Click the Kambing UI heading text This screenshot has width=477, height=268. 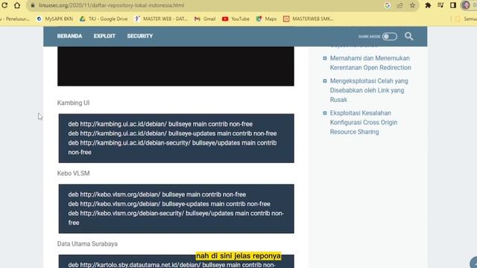[x=73, y=103]
